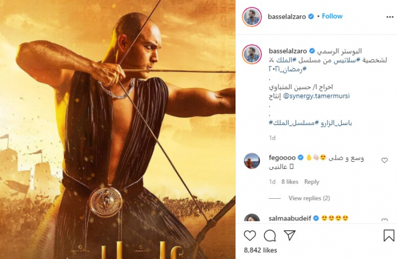397x259 pixels.
Task: View the 8 likes on fegoooo's comment
Action: tap(290, 182)
